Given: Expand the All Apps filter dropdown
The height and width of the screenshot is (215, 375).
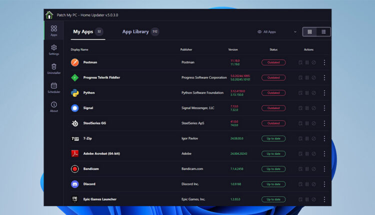Looking at the screenshot, I should [276, 31].
